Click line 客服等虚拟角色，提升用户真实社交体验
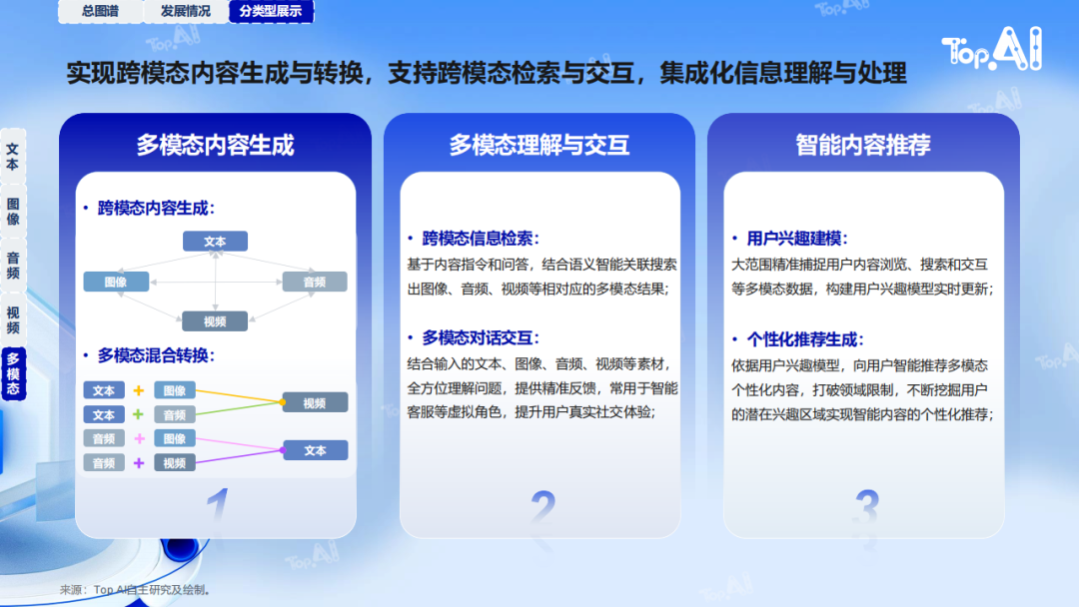This screenshot has width=1079, height=607. click(532, 411)
